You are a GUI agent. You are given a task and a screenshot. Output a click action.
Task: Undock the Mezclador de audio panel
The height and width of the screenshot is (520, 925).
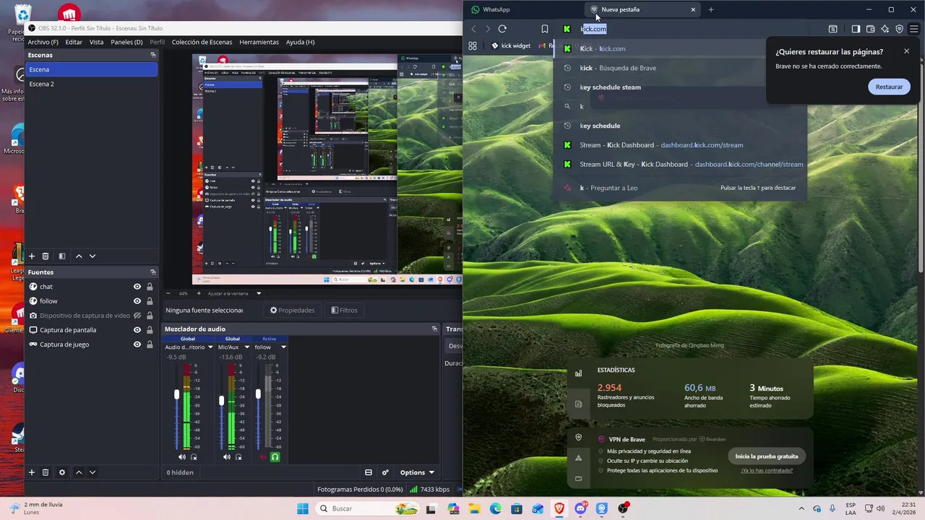[x=434, y=329]
